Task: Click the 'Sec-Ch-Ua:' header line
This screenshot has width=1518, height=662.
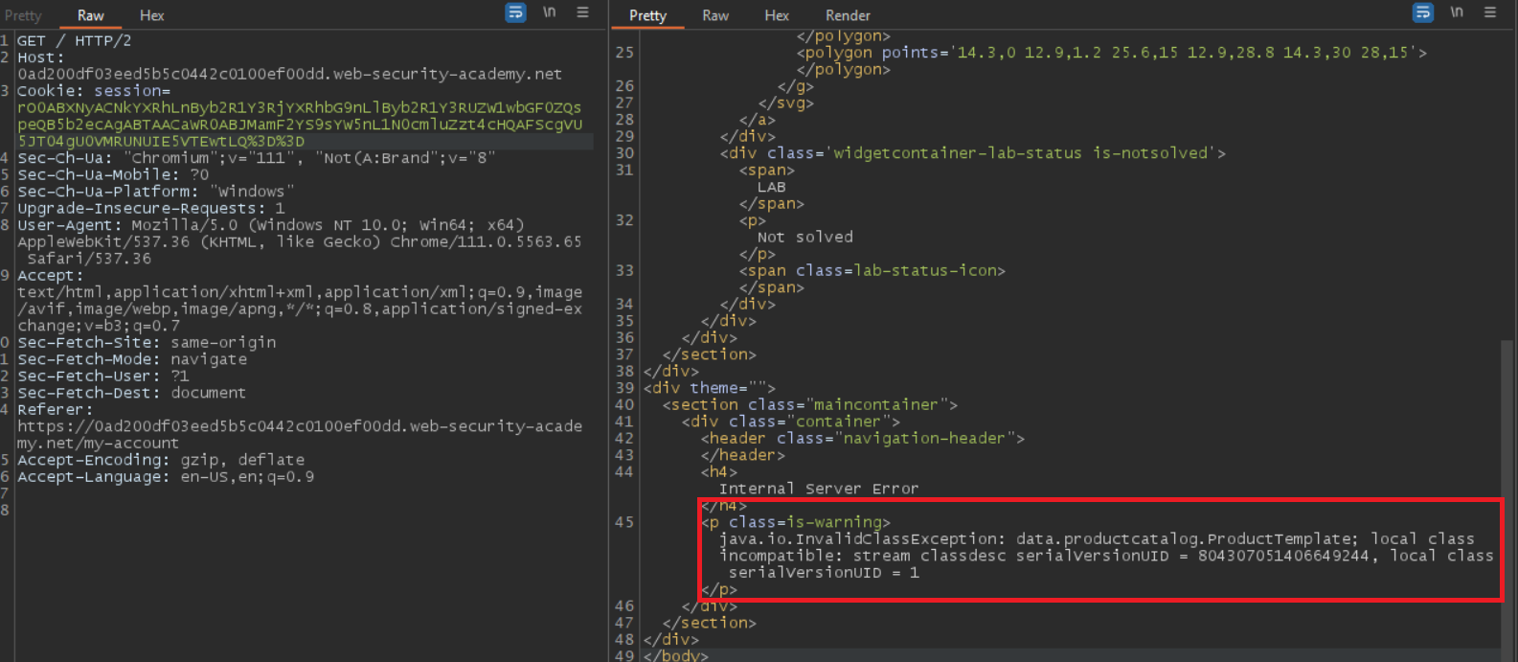Action: pos(256,158)
